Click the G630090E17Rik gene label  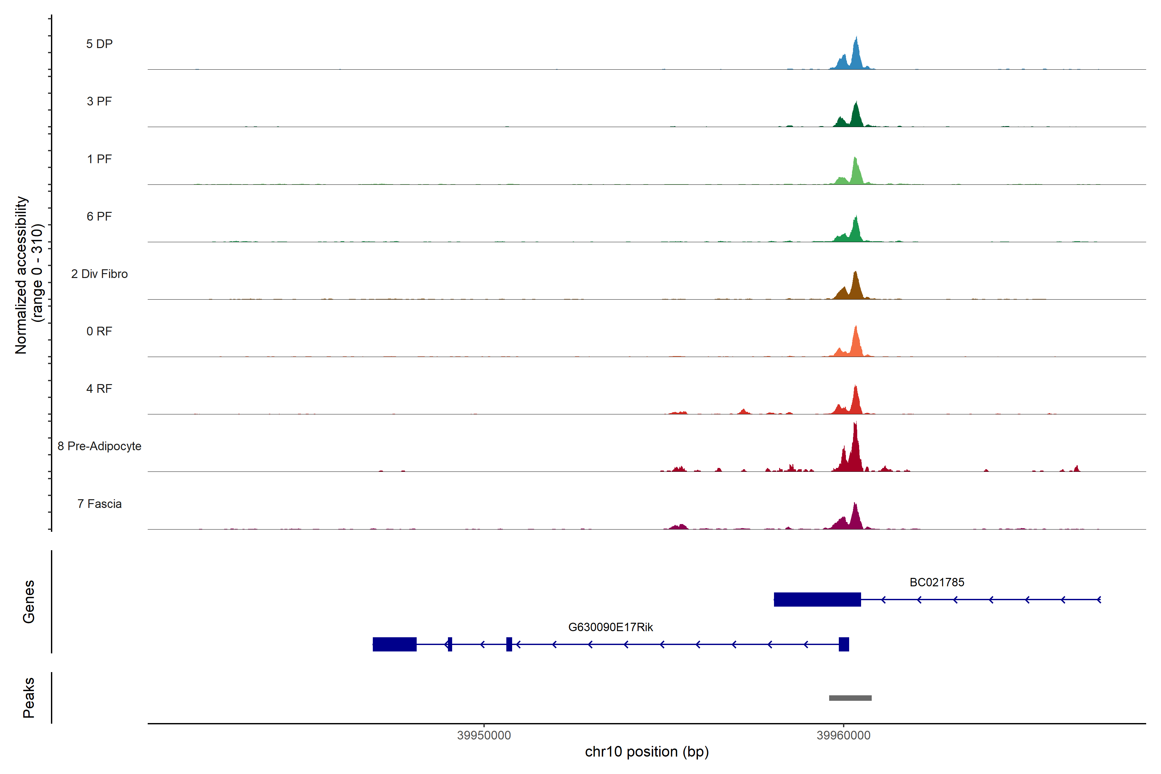coord(610,627)
